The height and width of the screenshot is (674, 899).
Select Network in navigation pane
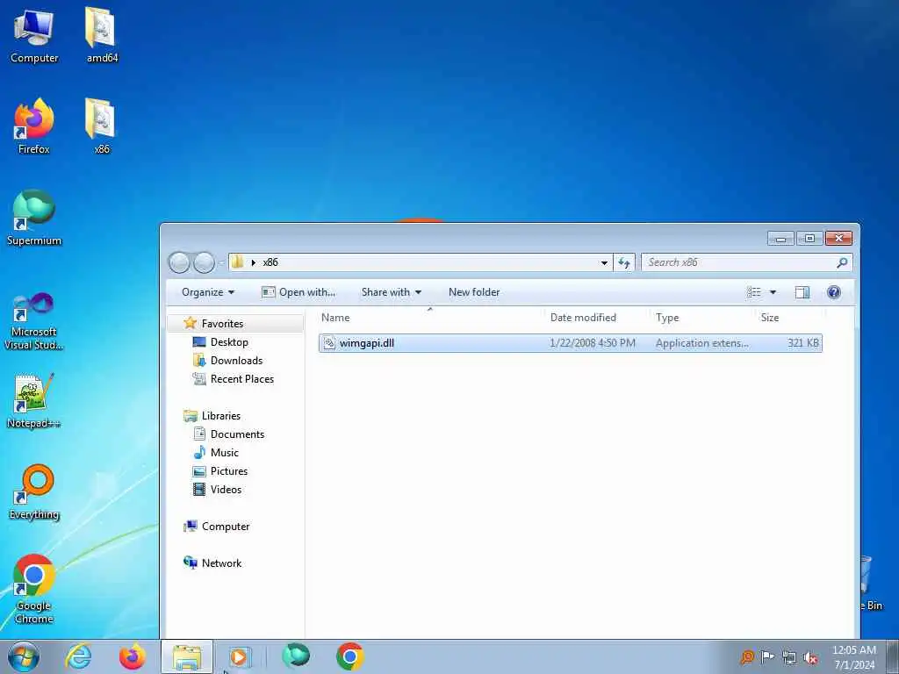[x=220, y=563]
